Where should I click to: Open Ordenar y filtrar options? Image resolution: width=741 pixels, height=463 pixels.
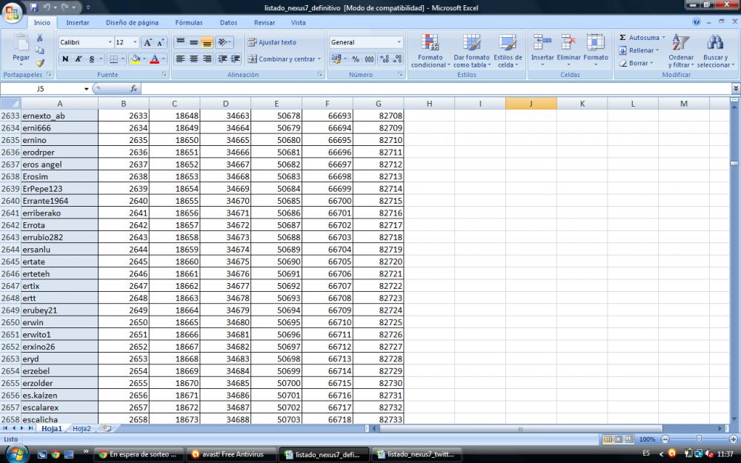click(x=680, y=50)
